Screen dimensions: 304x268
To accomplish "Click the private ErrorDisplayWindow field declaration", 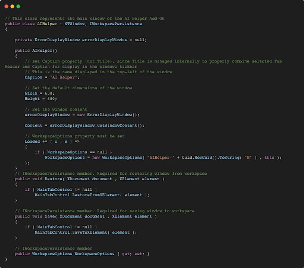I will (81, 40).
